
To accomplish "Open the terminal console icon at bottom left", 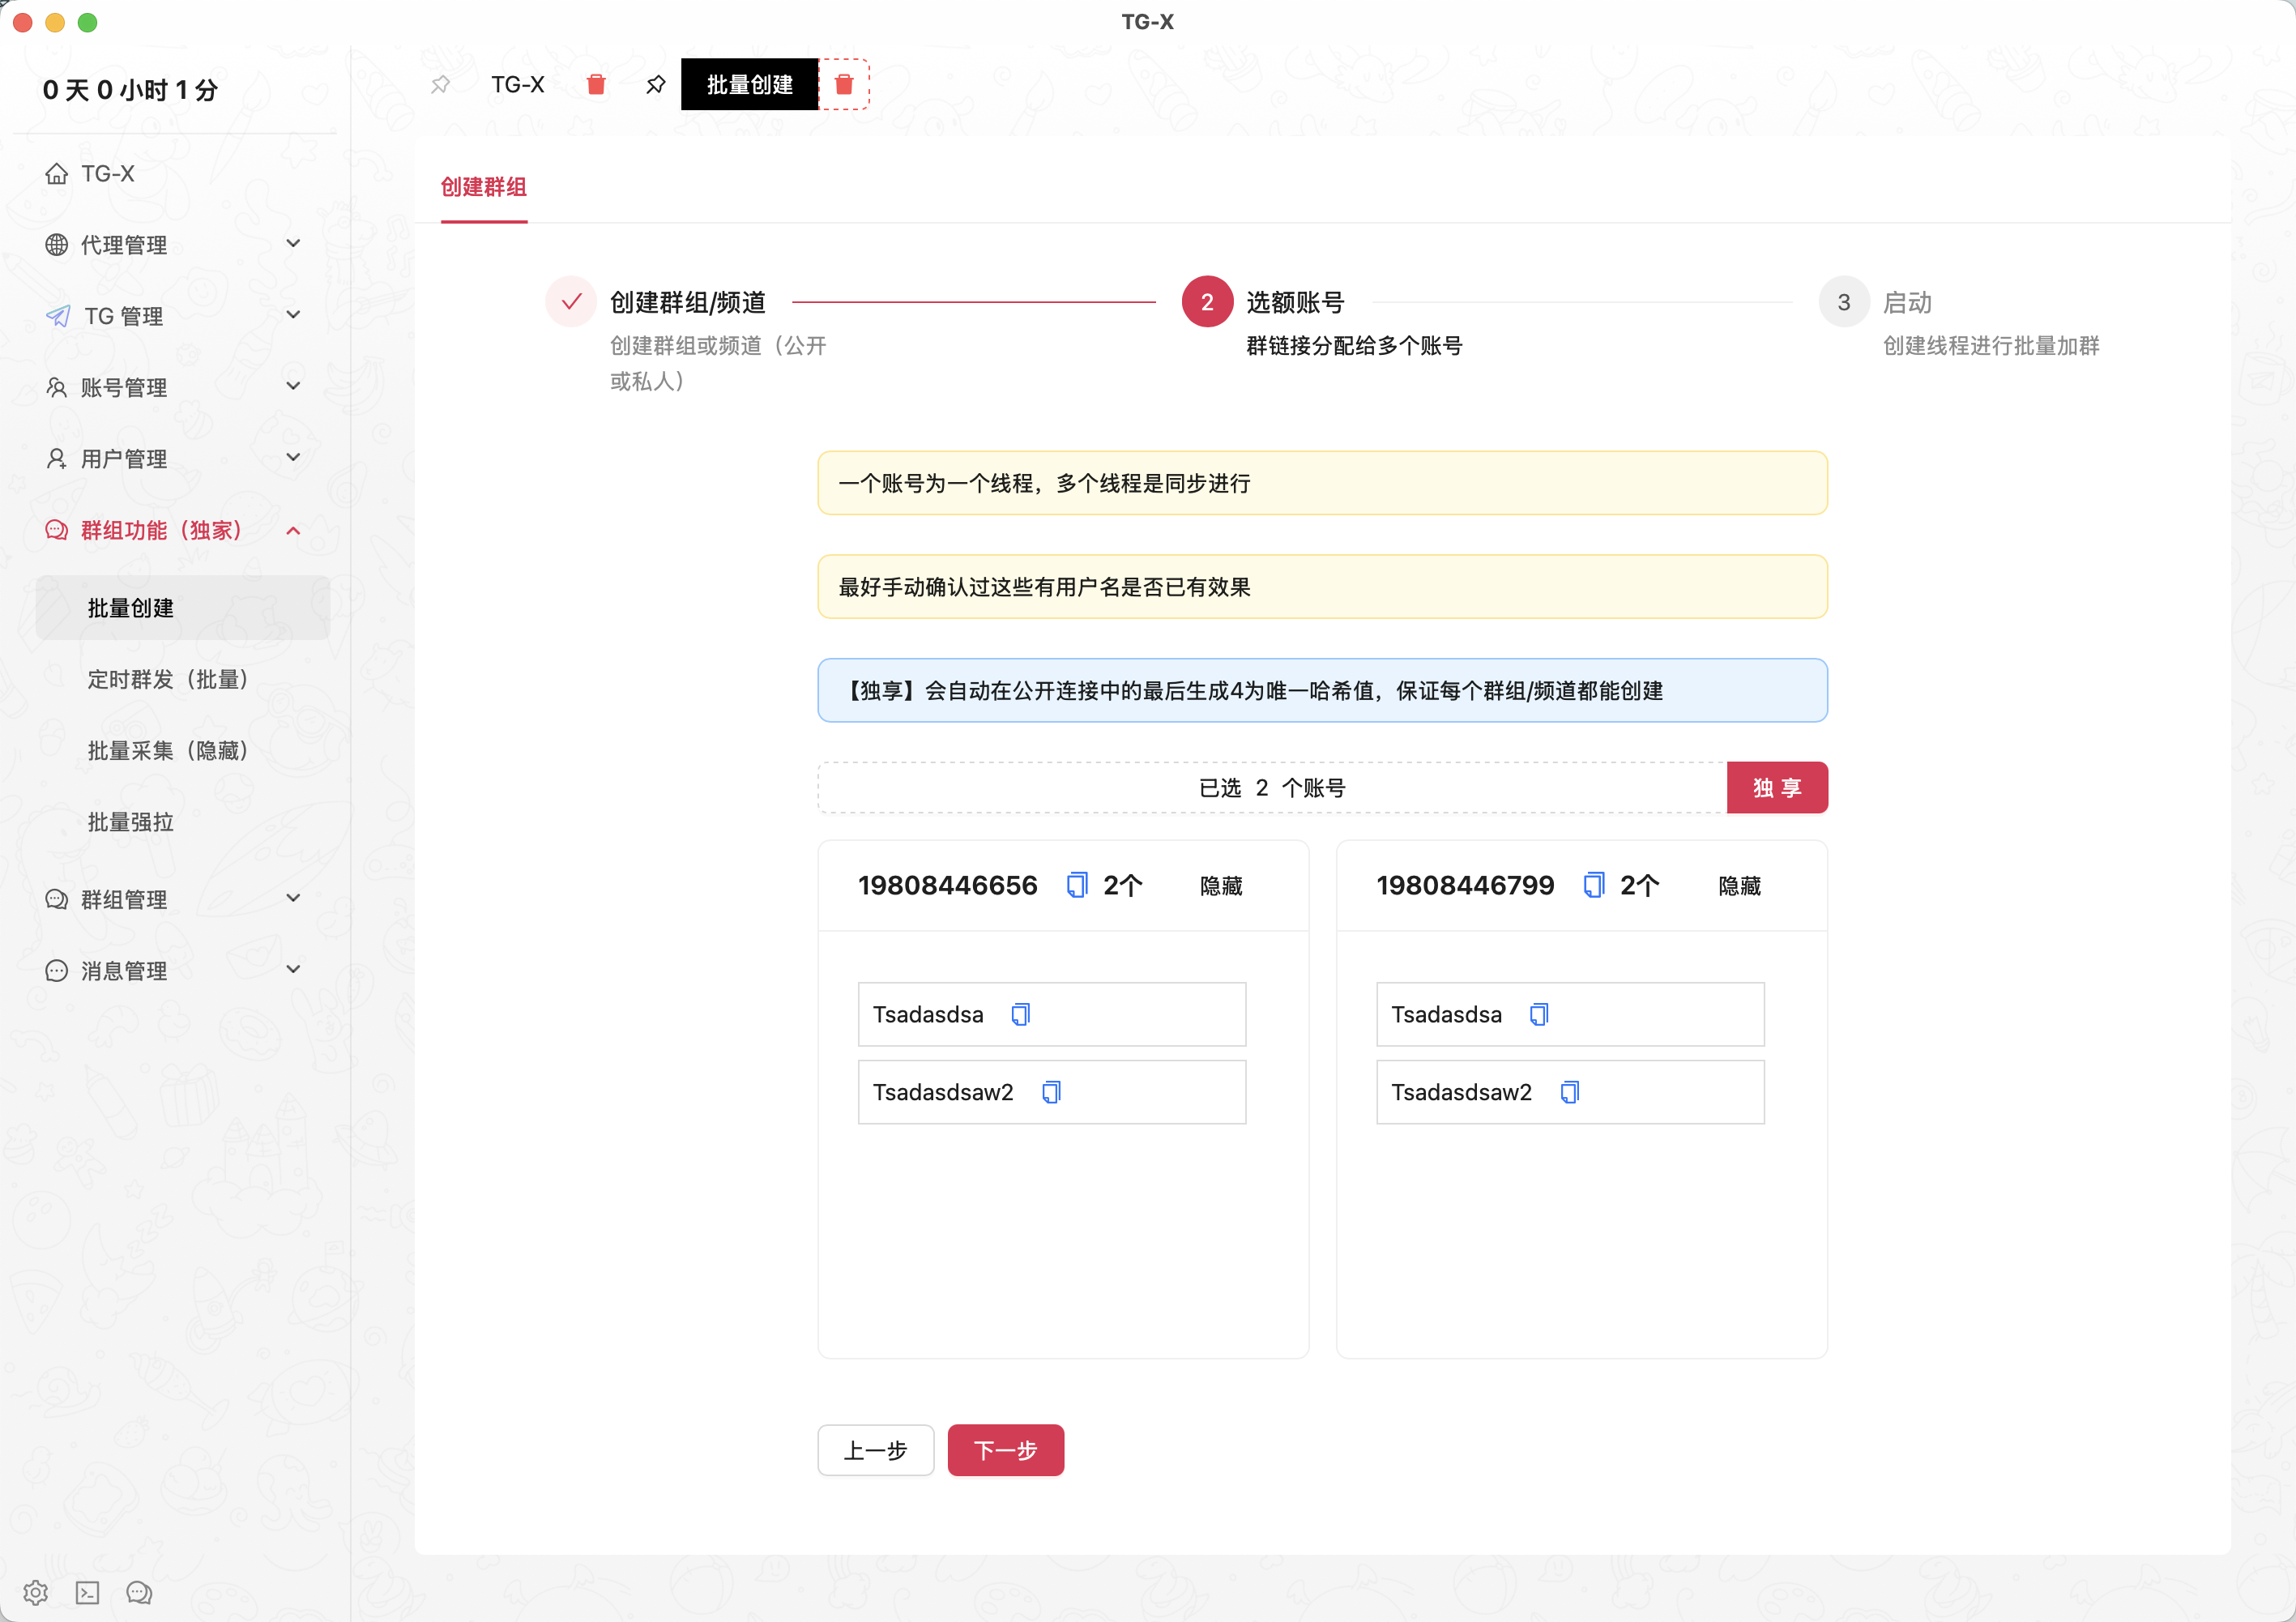I will pyautogui.click(x=88, y=1592).
